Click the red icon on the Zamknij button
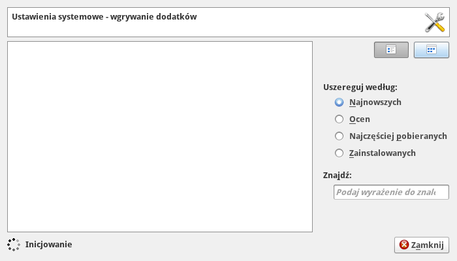Viewport: 457px width, 261px height. (404, 245)
